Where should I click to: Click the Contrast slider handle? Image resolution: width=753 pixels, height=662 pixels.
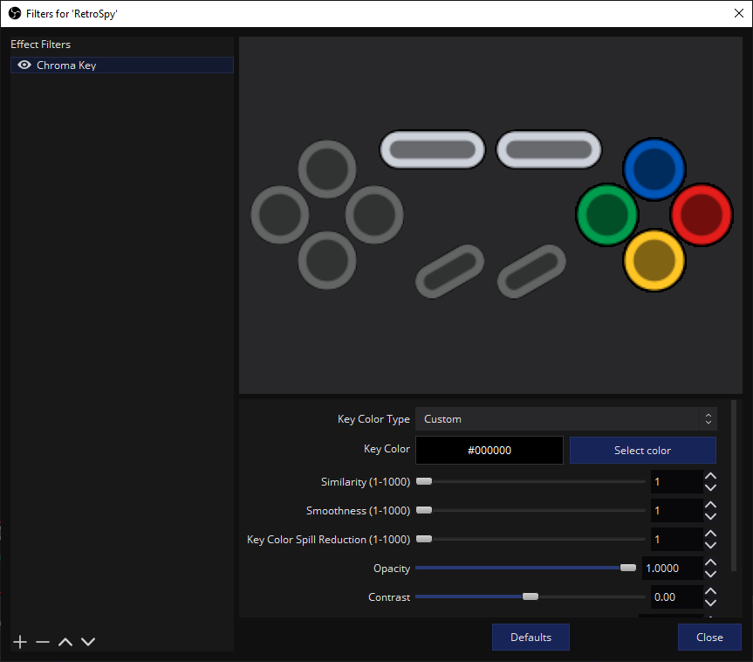point(531,596)
